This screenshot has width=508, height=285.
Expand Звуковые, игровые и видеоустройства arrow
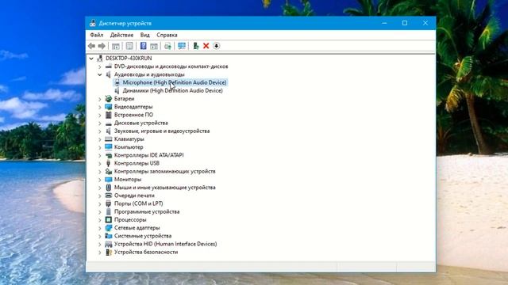pos(100,131)
